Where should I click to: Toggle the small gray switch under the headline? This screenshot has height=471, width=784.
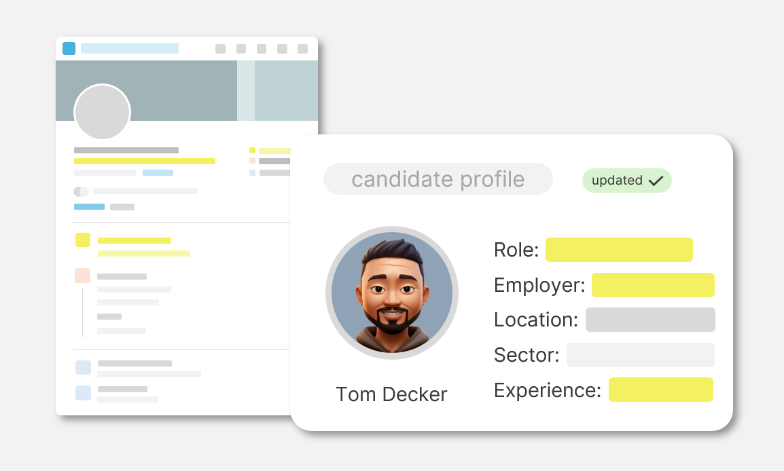(81, 191)
